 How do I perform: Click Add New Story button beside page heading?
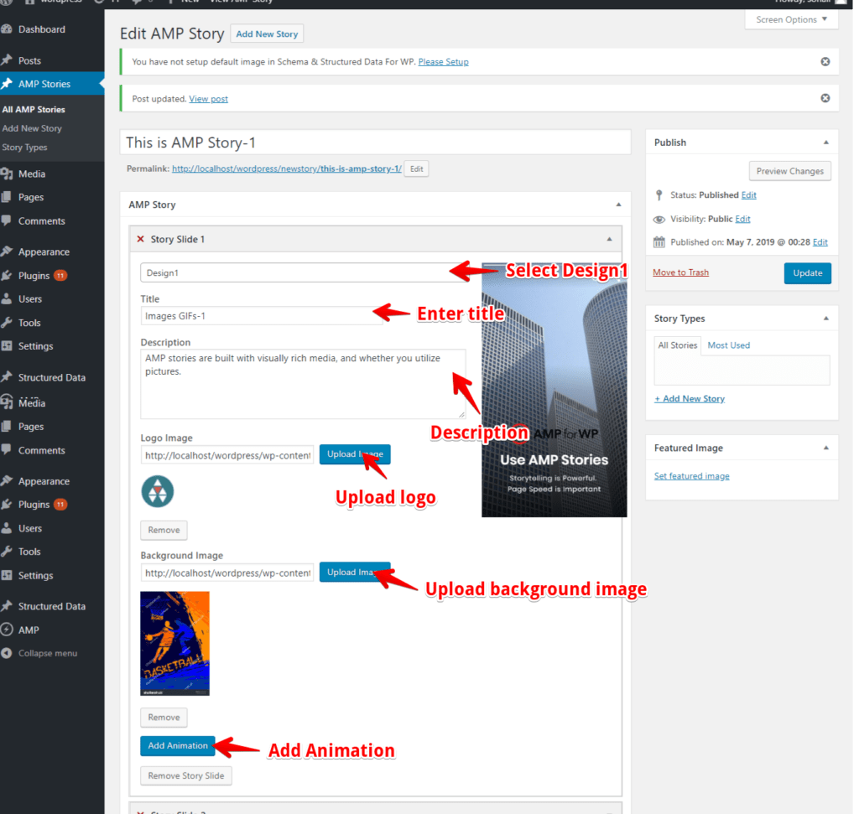tap(267, 34)
